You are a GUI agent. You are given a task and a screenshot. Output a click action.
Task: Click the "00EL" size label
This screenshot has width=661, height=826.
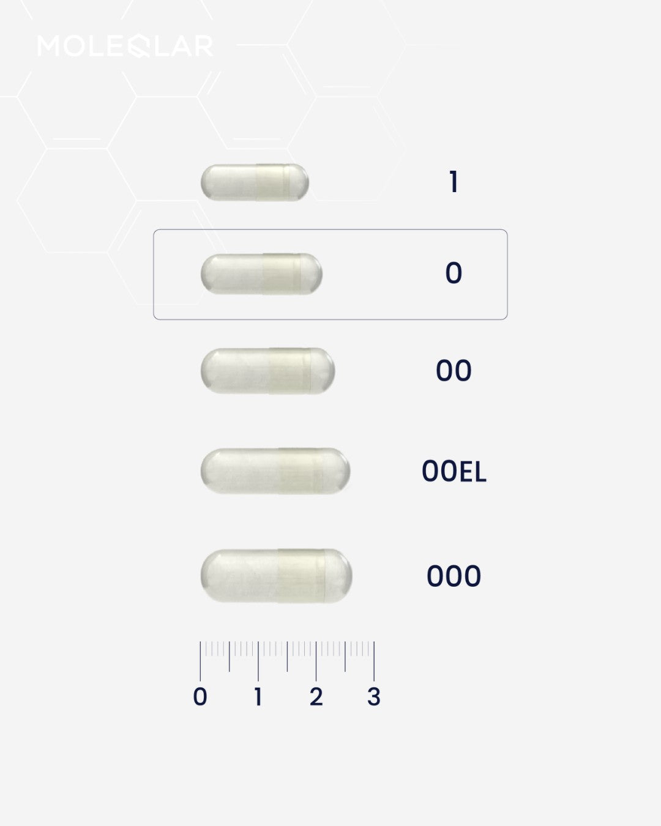tap(454, 472)
